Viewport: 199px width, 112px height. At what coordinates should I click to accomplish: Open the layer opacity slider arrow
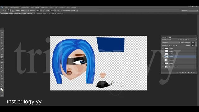click(196, 43)
